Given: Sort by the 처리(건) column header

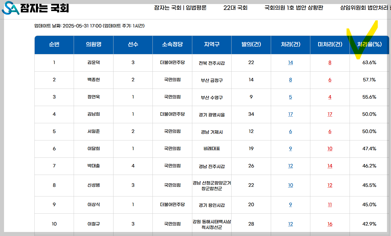Looking at the screenshot, I should click(290, 44).
